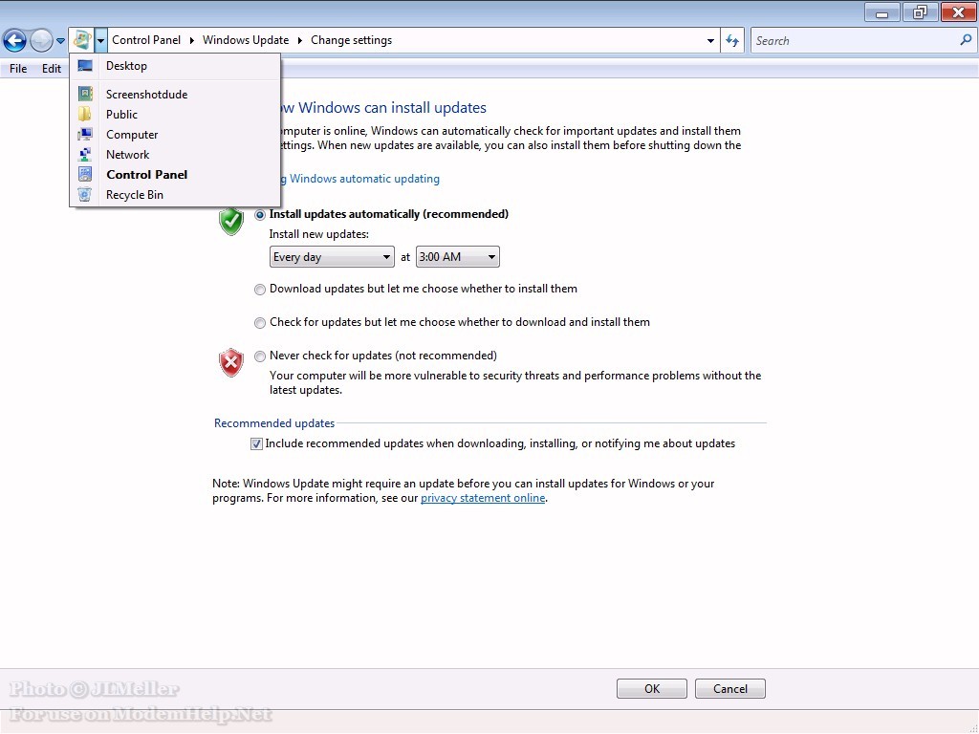This screenshot has height=734, width=979.
Task: Toggle the location dropdown arrow beside address icon
Action: pyautogui.click(x=100, y=40)
